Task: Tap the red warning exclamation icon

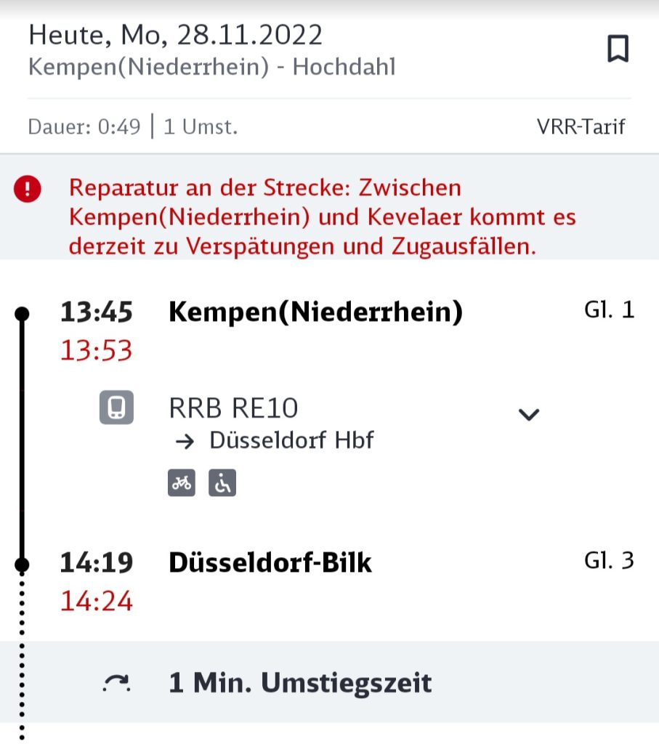Action: pyautogui.click(x=28, y=189)
